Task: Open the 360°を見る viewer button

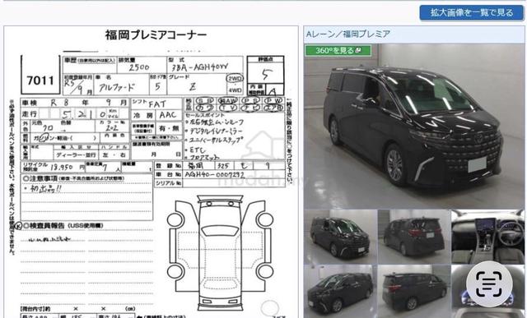Action: click(338, 51)
